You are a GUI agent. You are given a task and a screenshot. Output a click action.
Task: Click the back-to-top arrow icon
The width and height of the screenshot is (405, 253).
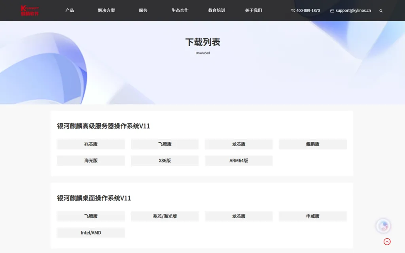[x=387, y=242]
